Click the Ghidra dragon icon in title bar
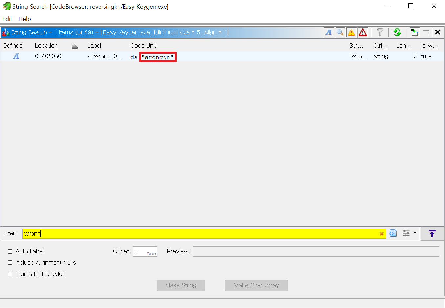The height and width of the screenshot is (308, 445). pyautogui.click(x=6, y=6)
